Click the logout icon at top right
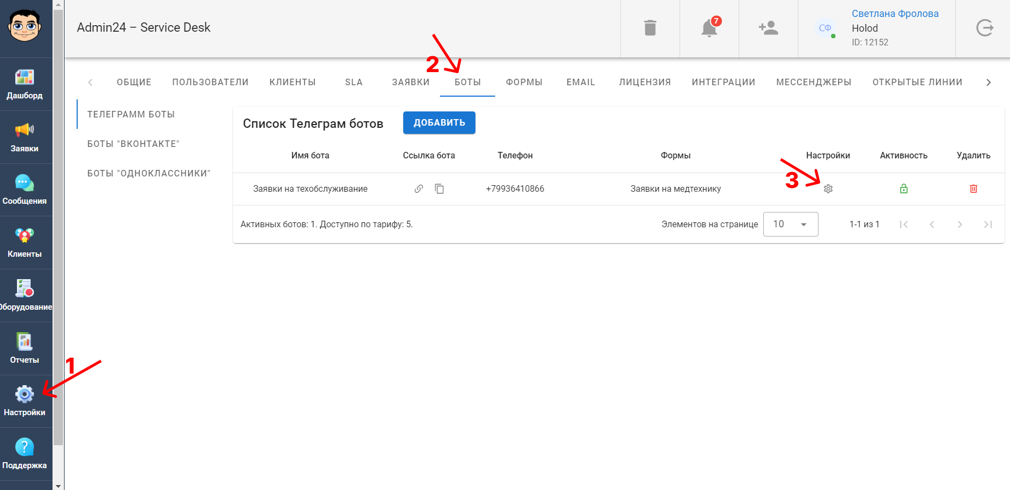This screenshot has height=490, width=1010. tap(984, 28)
